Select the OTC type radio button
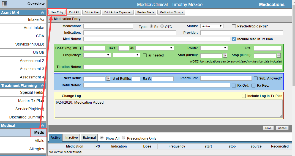This screenshot has height=156, width=295. pyautogui.click(x=162, y=26)
